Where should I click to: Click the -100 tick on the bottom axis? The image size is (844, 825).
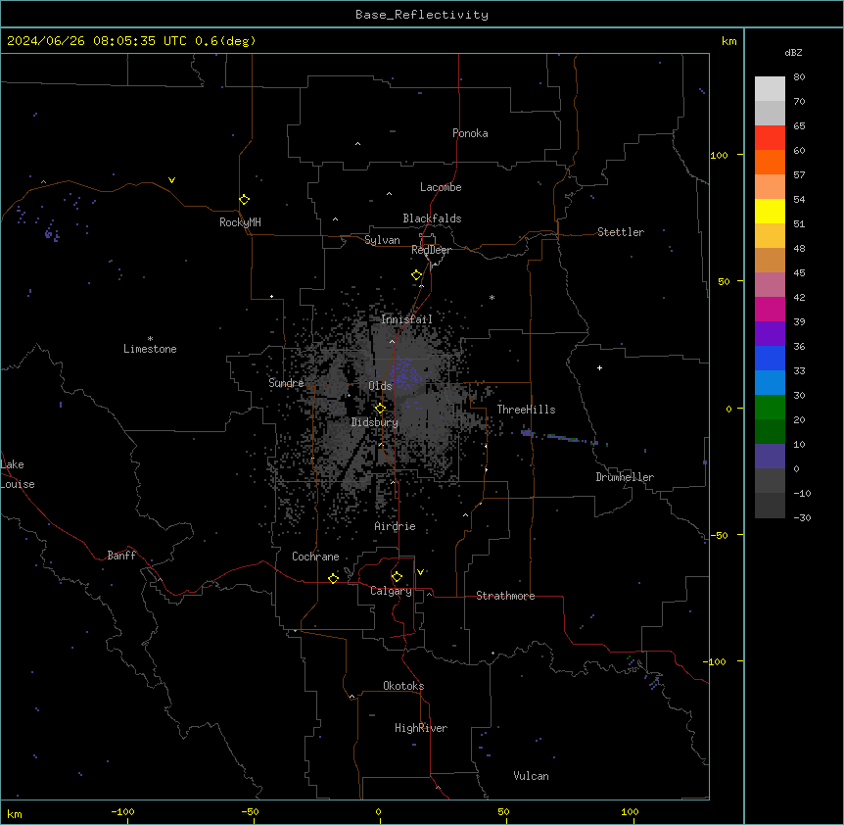[x=122, y=812]
